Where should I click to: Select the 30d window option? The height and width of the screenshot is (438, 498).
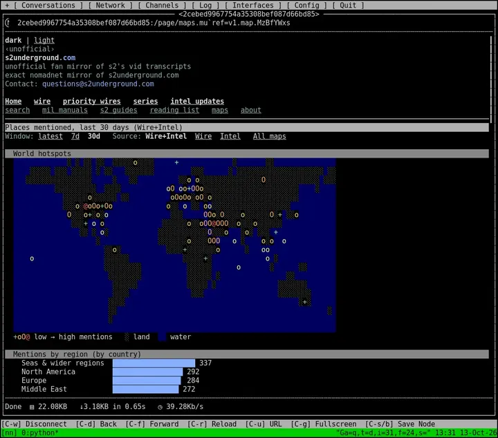(x=93, y=136)
